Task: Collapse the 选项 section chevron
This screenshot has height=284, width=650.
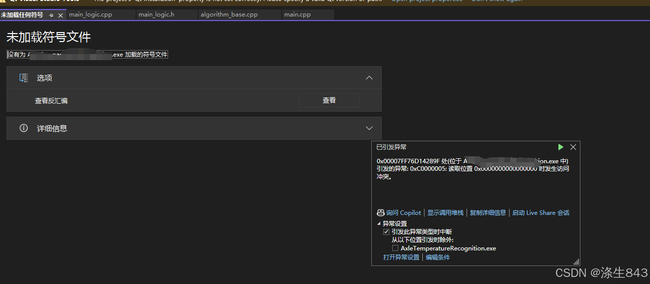Action: click(x=369, y=78)
